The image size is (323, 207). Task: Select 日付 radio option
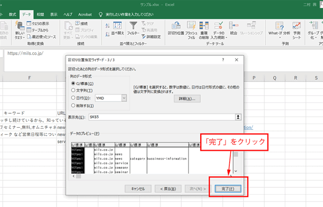click(73, 98)
